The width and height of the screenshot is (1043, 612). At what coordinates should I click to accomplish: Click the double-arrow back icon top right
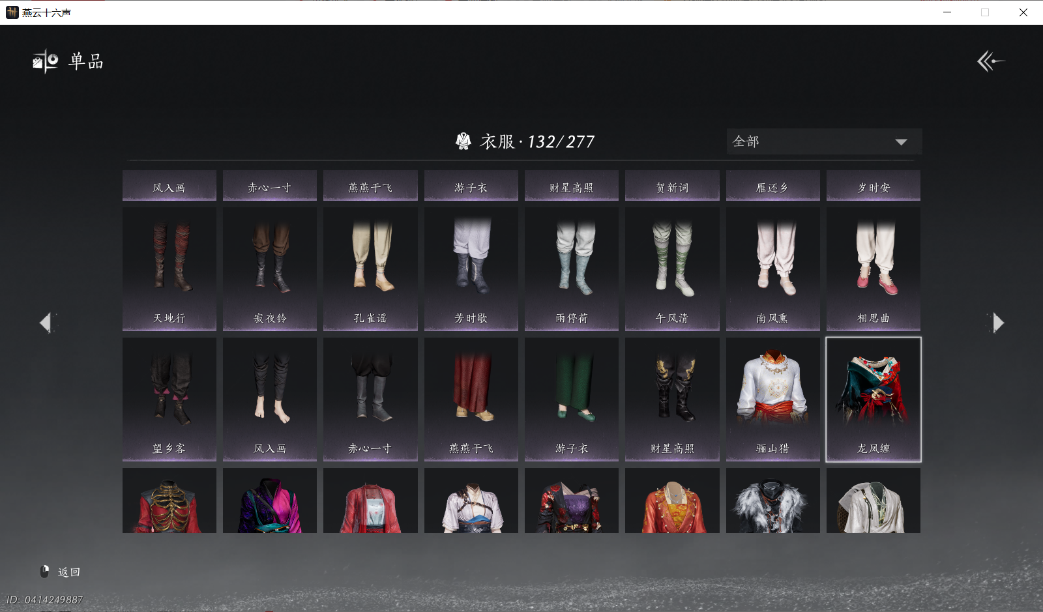point(990,61)
